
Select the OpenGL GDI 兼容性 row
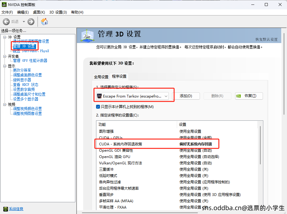pos(177,150)
